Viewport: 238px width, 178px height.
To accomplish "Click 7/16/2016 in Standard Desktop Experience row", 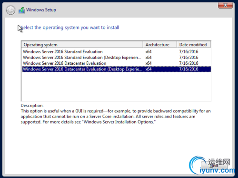I will click(x=188, y=58).
